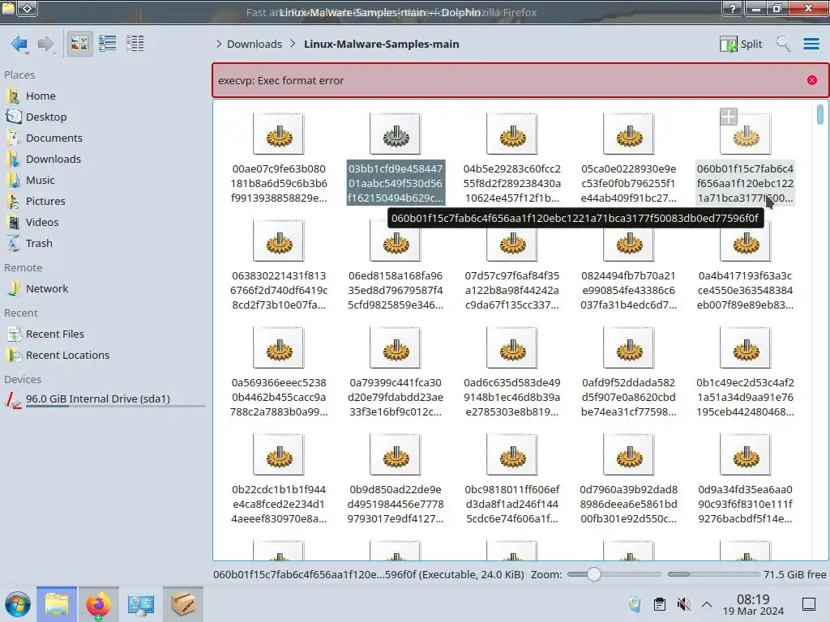Image resolution: width=830 pixels, height=622 pixels.
Task: Open the start menu launcher
Action: tap(18, 604)
